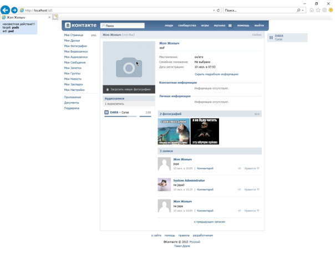Screen dimensions: 335x257
Task: Open Мои Новости in sidebar
Action: click(73, 79)
